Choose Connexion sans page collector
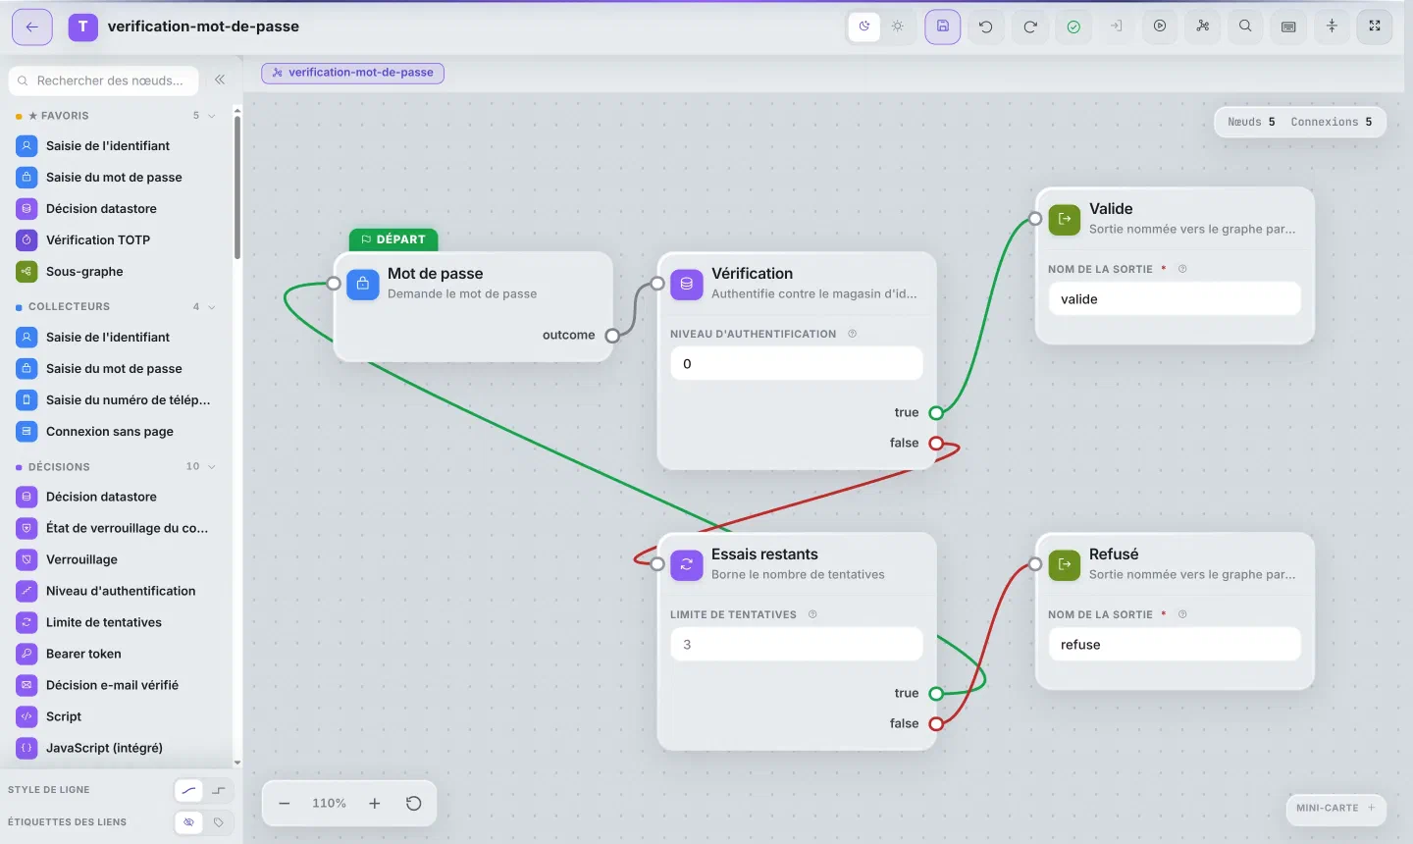 coord(116,432)
